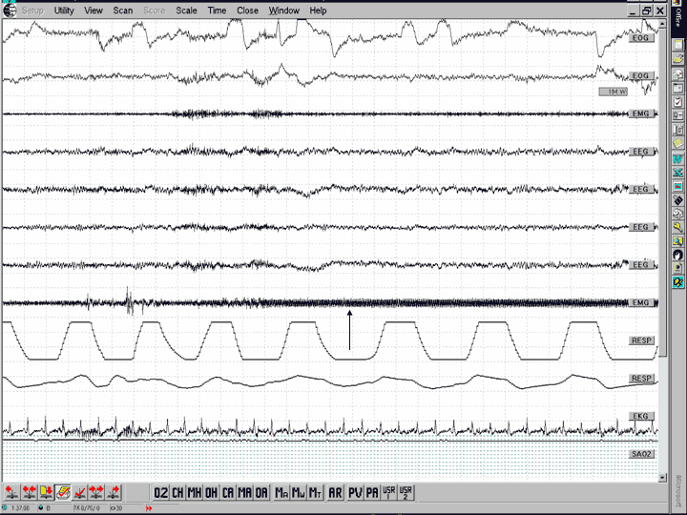Select the OH event marker button

(x=211, y=492)
